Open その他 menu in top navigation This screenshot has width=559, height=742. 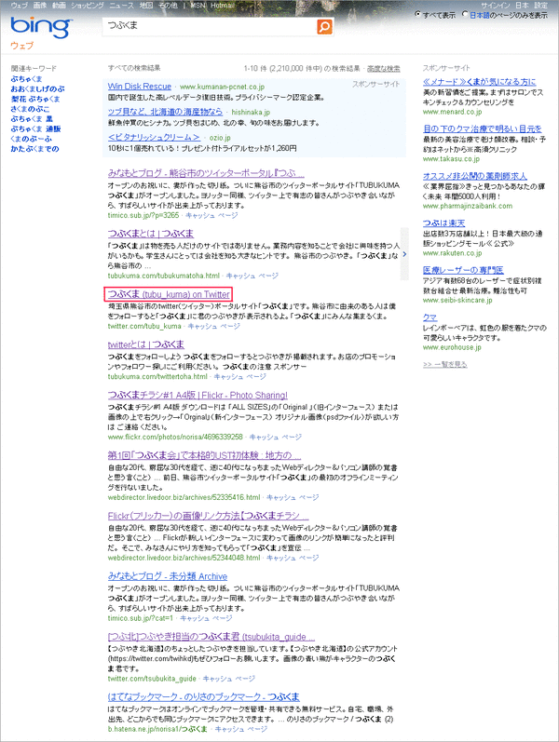coord(168,6)
